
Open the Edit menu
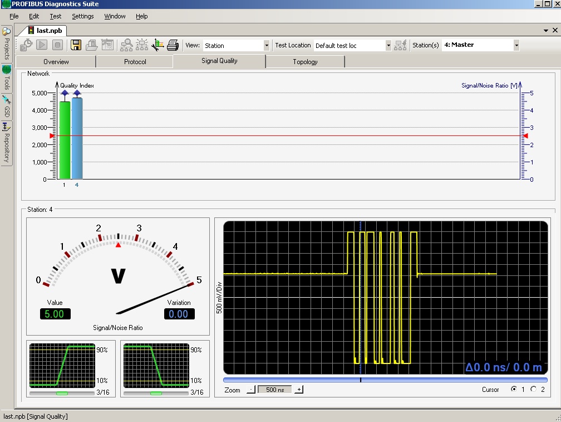34,16
